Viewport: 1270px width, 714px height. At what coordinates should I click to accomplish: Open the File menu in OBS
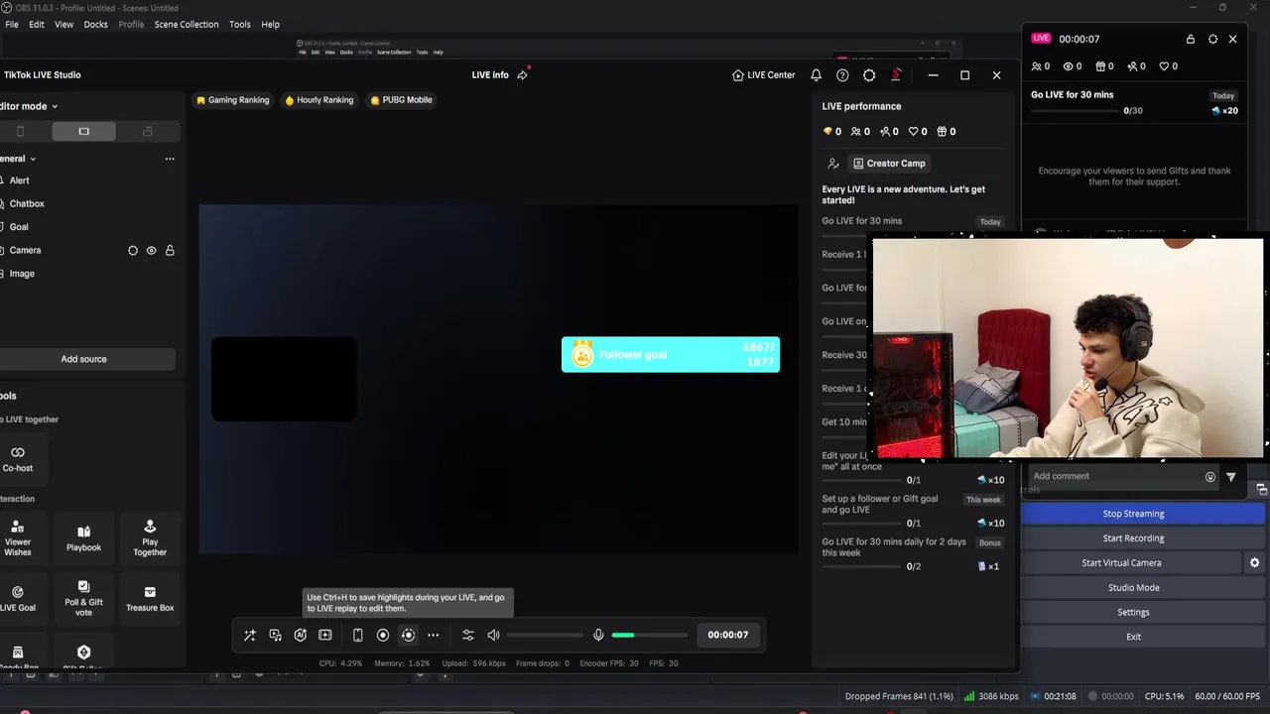[12, 24]
